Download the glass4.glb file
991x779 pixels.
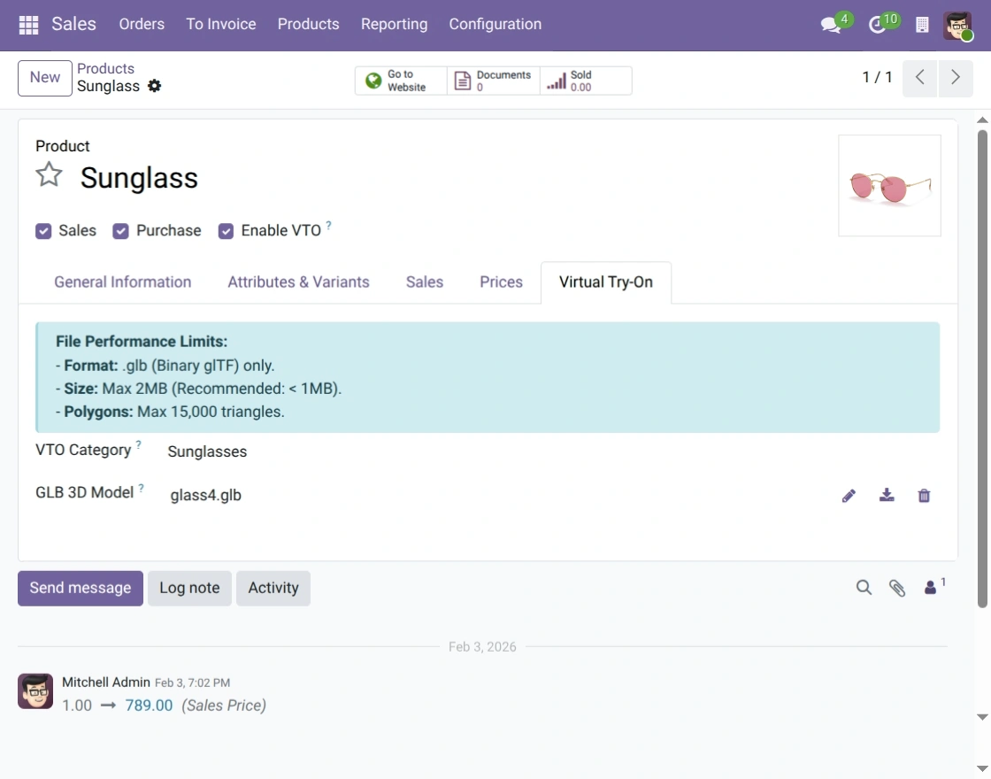pyautogui.click(x=887, y=495)
